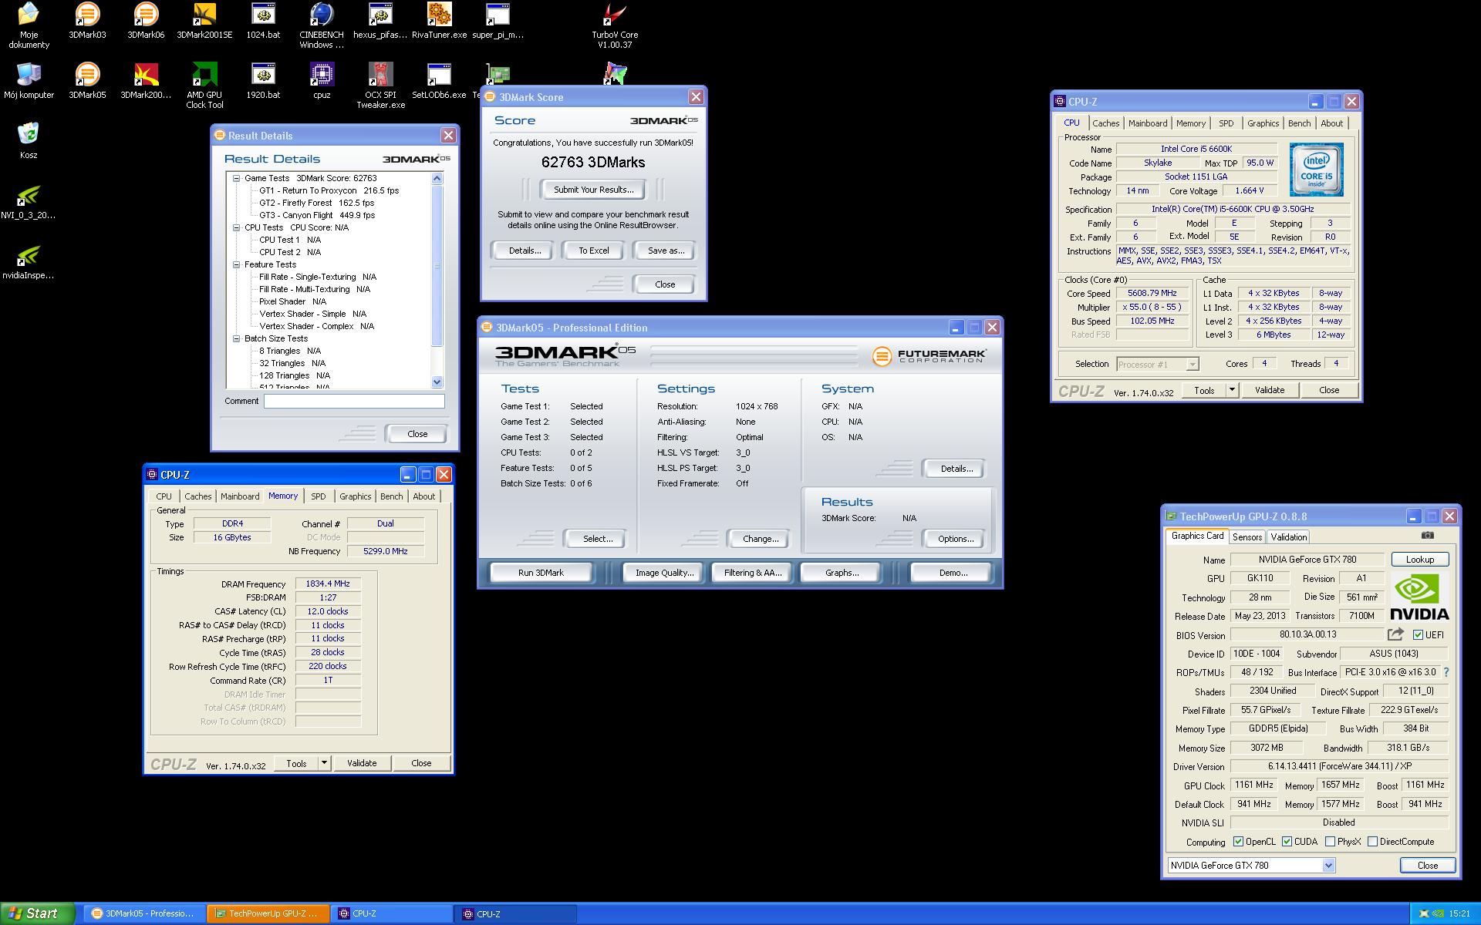The height and width of the screenshot is (925, 1481).
Task: Click the Result Details scrollbar up arrow
Action: [437, 179]
